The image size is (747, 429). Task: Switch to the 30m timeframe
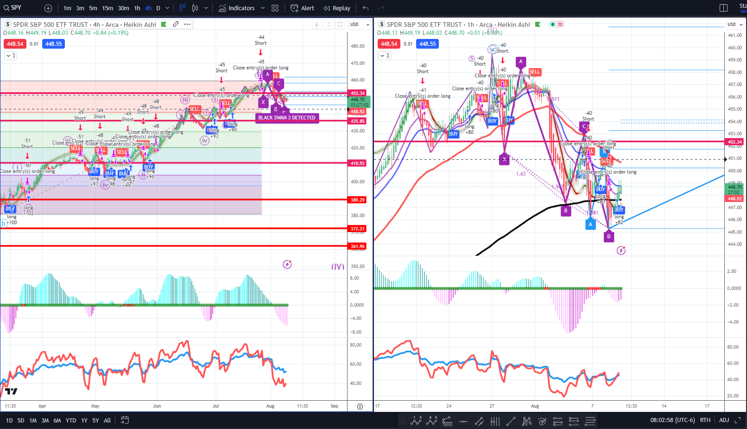tap(123, 8)
